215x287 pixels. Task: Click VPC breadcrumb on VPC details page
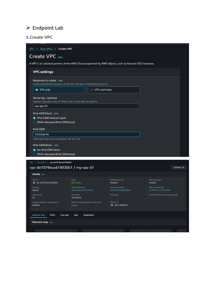pyautogui.click(x=31, y=162)
